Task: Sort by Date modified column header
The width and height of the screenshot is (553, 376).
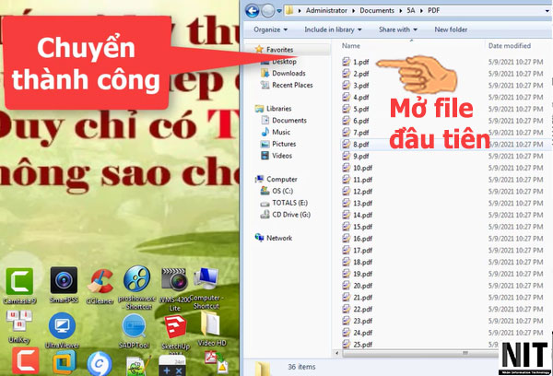Action: point(510,46)
